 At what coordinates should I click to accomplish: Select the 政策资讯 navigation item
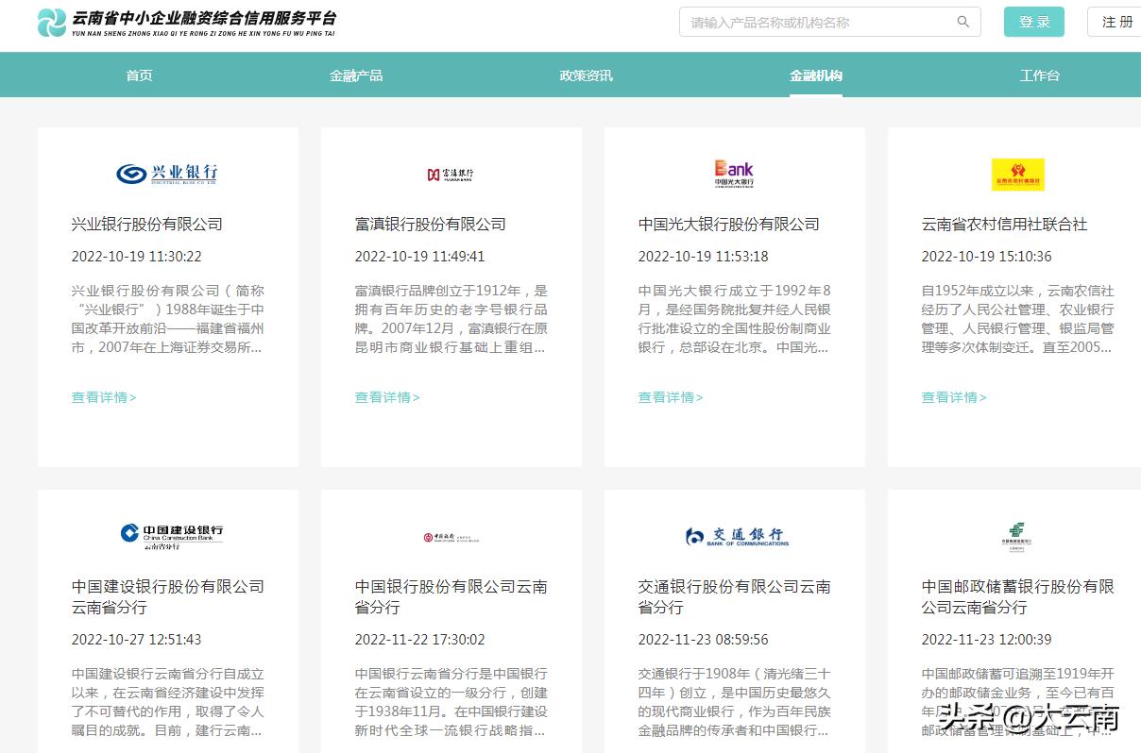click(x=587, y=75)
